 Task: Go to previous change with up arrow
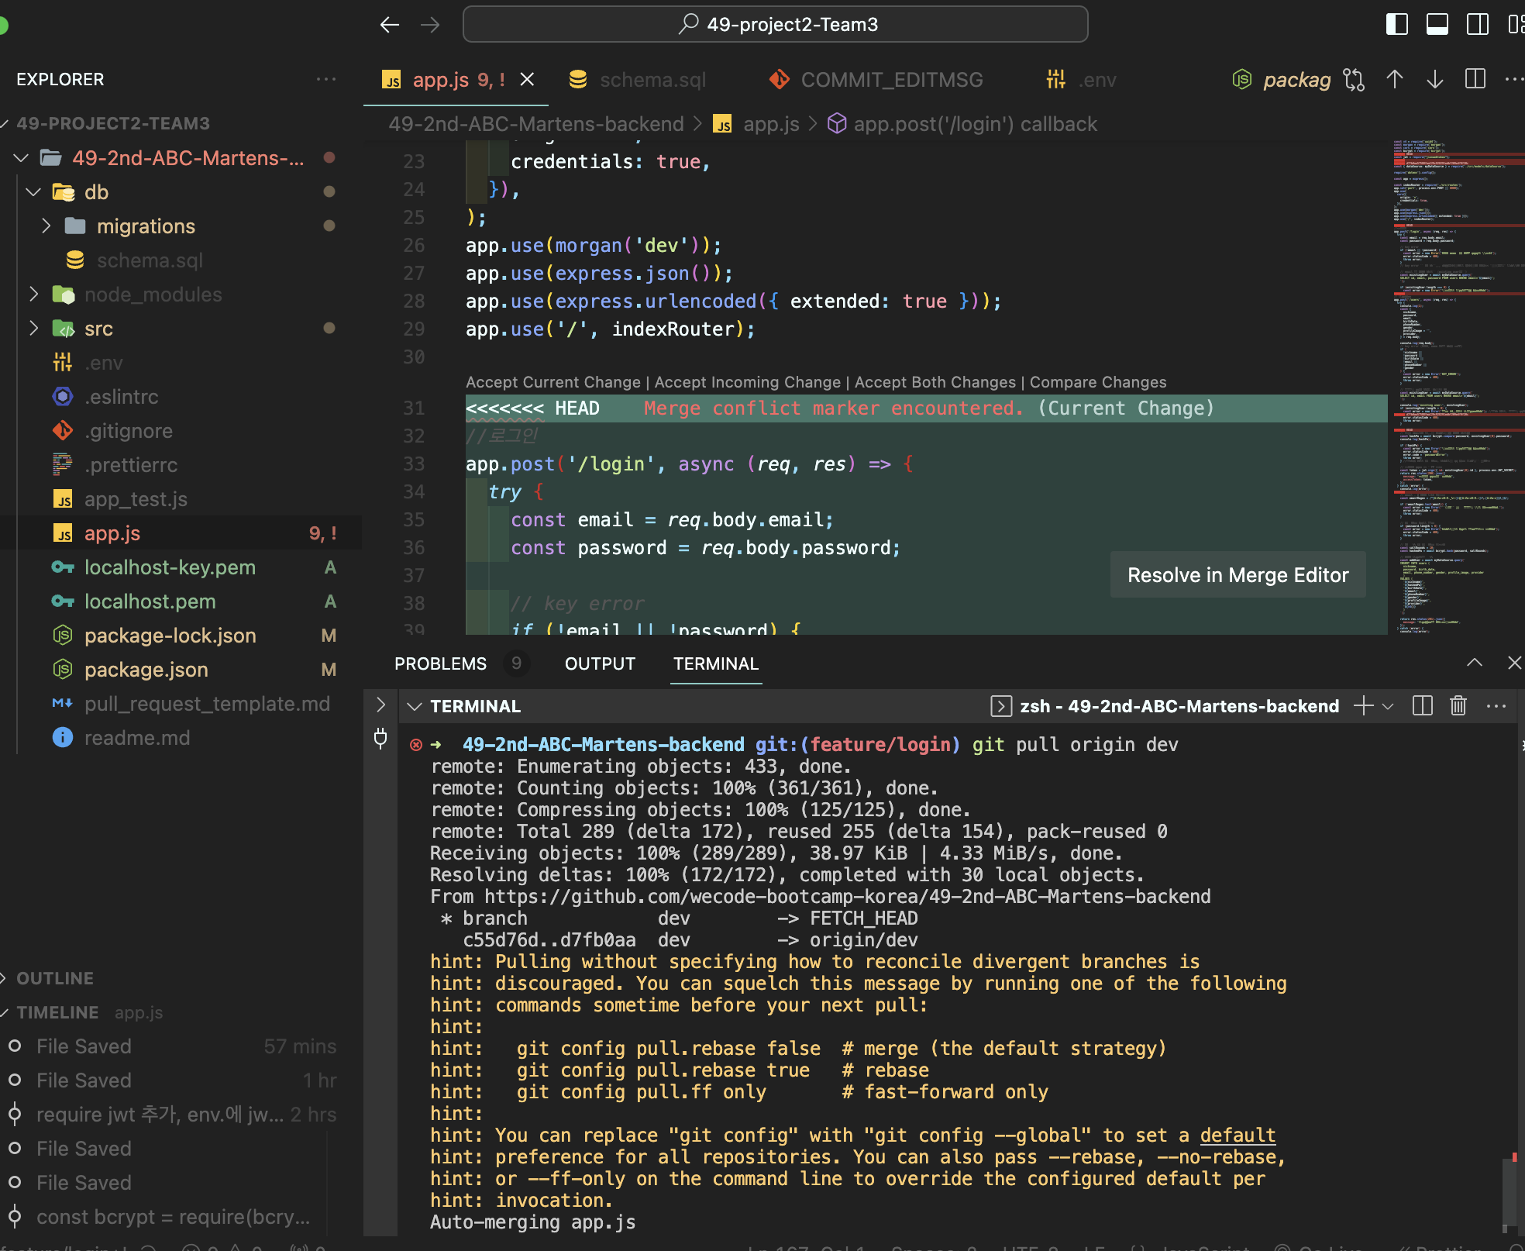tap(1395, 80)
